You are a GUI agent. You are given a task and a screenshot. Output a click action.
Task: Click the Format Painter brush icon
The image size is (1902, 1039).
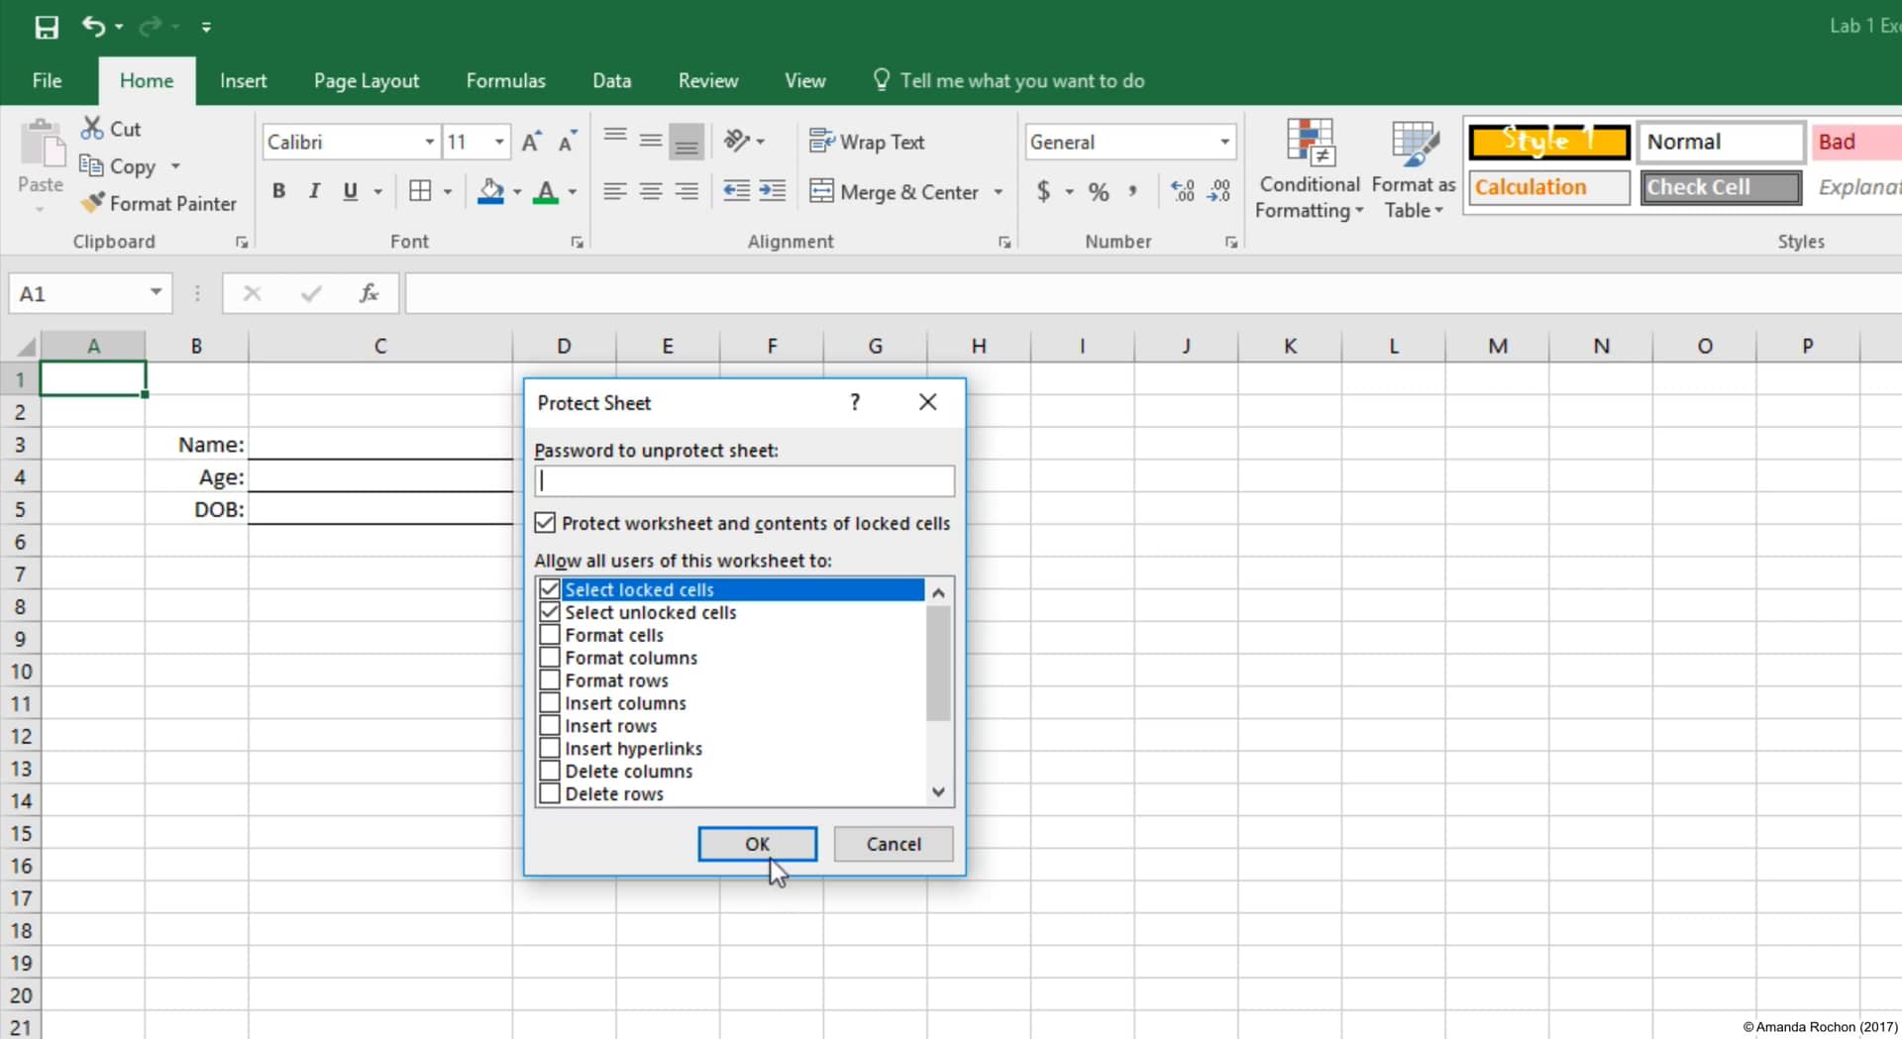pos(93,203)
